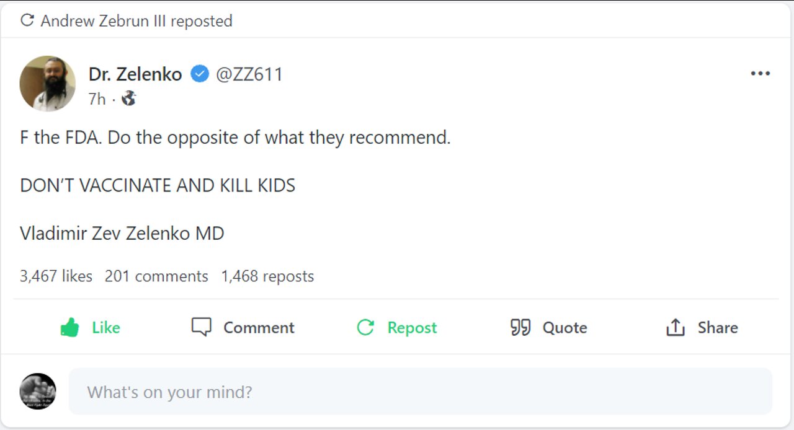Click Dr. Zelenko's profile picture
Viewport: 794px width, 430px height.
48,84
